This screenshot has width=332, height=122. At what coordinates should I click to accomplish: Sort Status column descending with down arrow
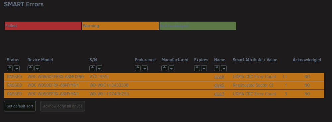point(17,68)
